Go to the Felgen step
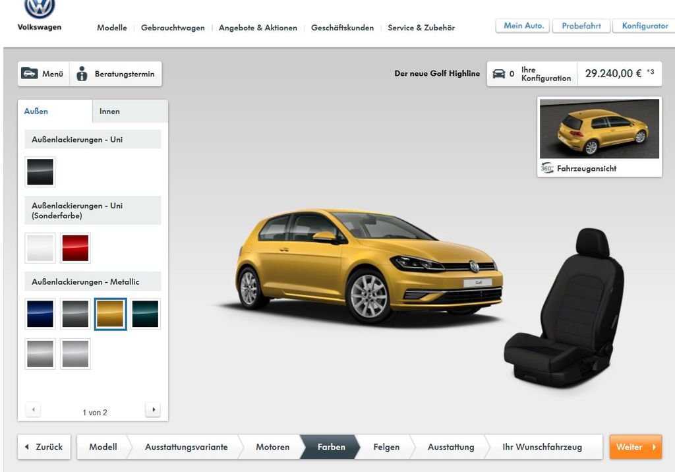The image size is (675, 472). tap(386, 447)
